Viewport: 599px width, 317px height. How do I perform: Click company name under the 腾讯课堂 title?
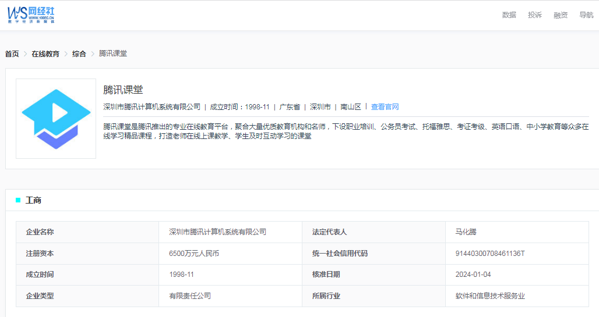(151, 107)
